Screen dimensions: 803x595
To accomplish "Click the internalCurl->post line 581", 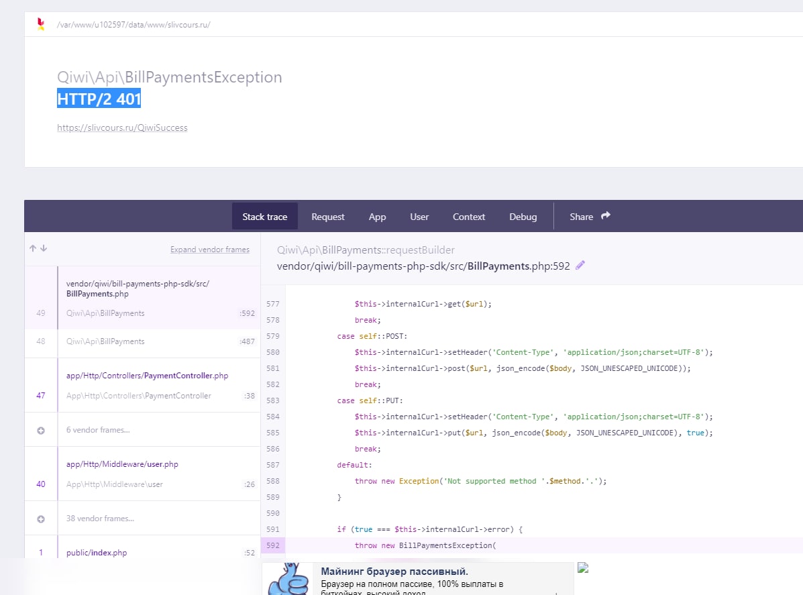I will coord(523,368).
